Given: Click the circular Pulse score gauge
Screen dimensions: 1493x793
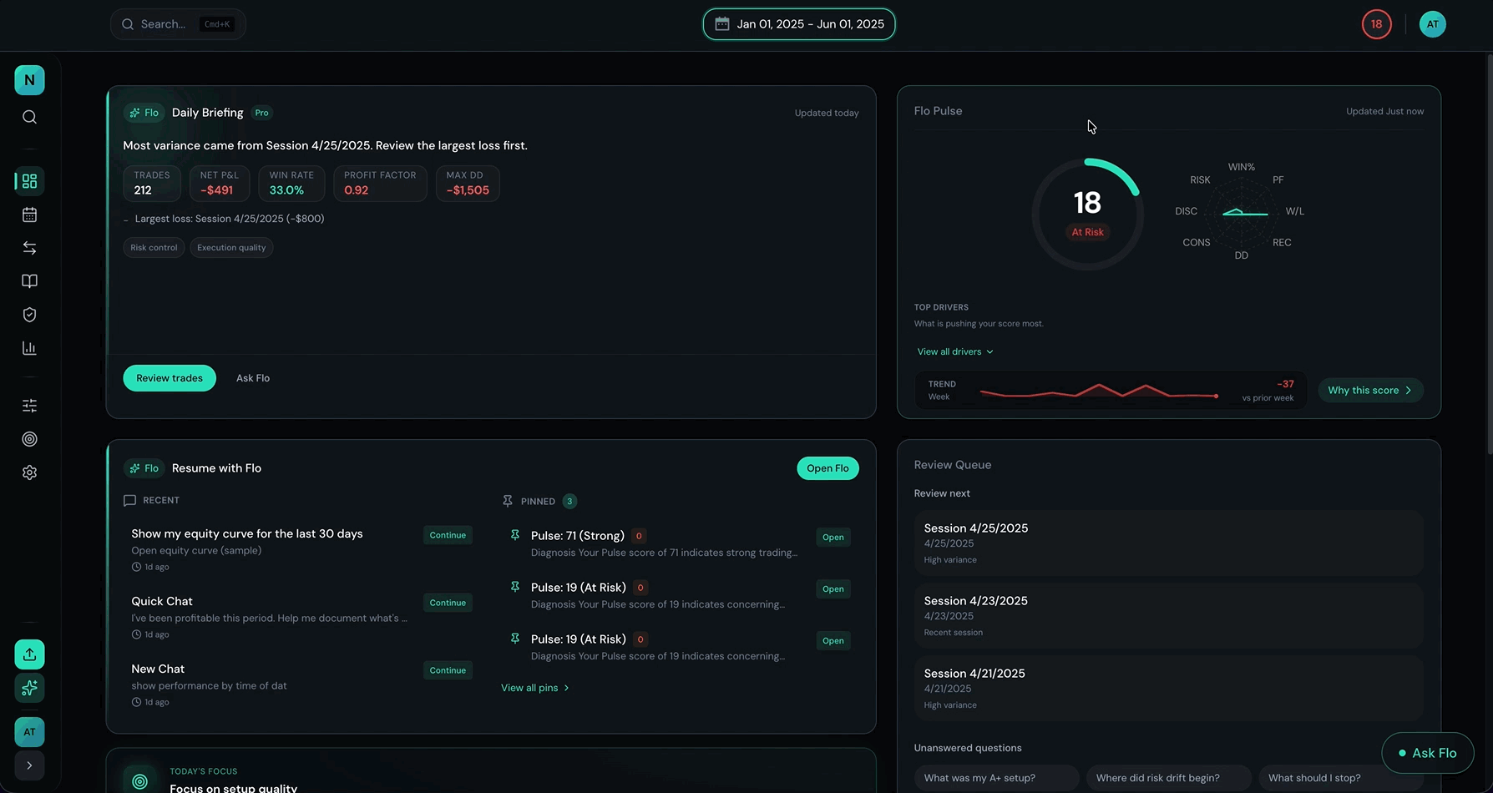Looking at the screenshot, I should point(1087,213).
